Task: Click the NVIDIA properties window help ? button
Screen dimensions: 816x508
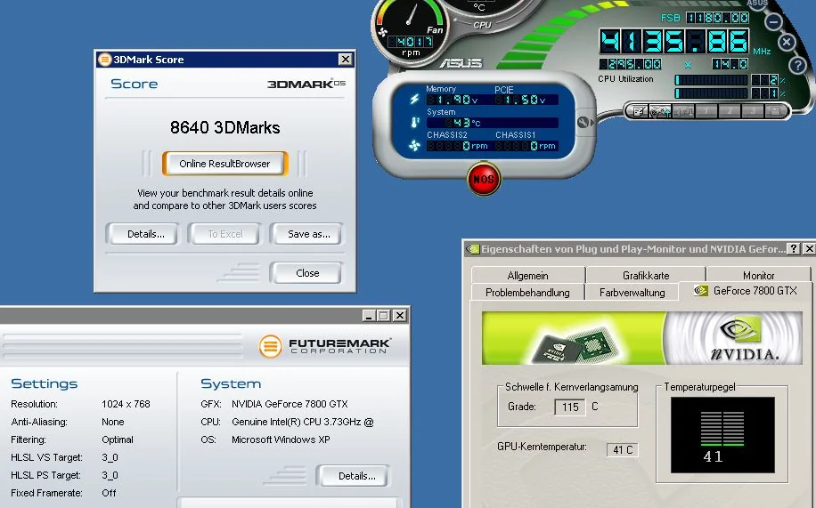Action: [x=794, y=249]
